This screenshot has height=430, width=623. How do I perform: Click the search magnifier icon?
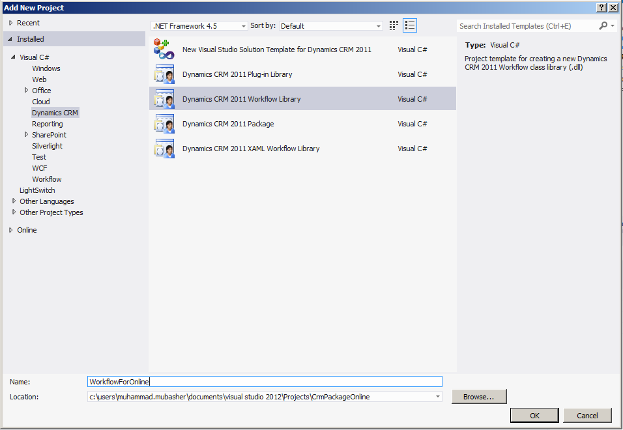click(x=603, y=26)
